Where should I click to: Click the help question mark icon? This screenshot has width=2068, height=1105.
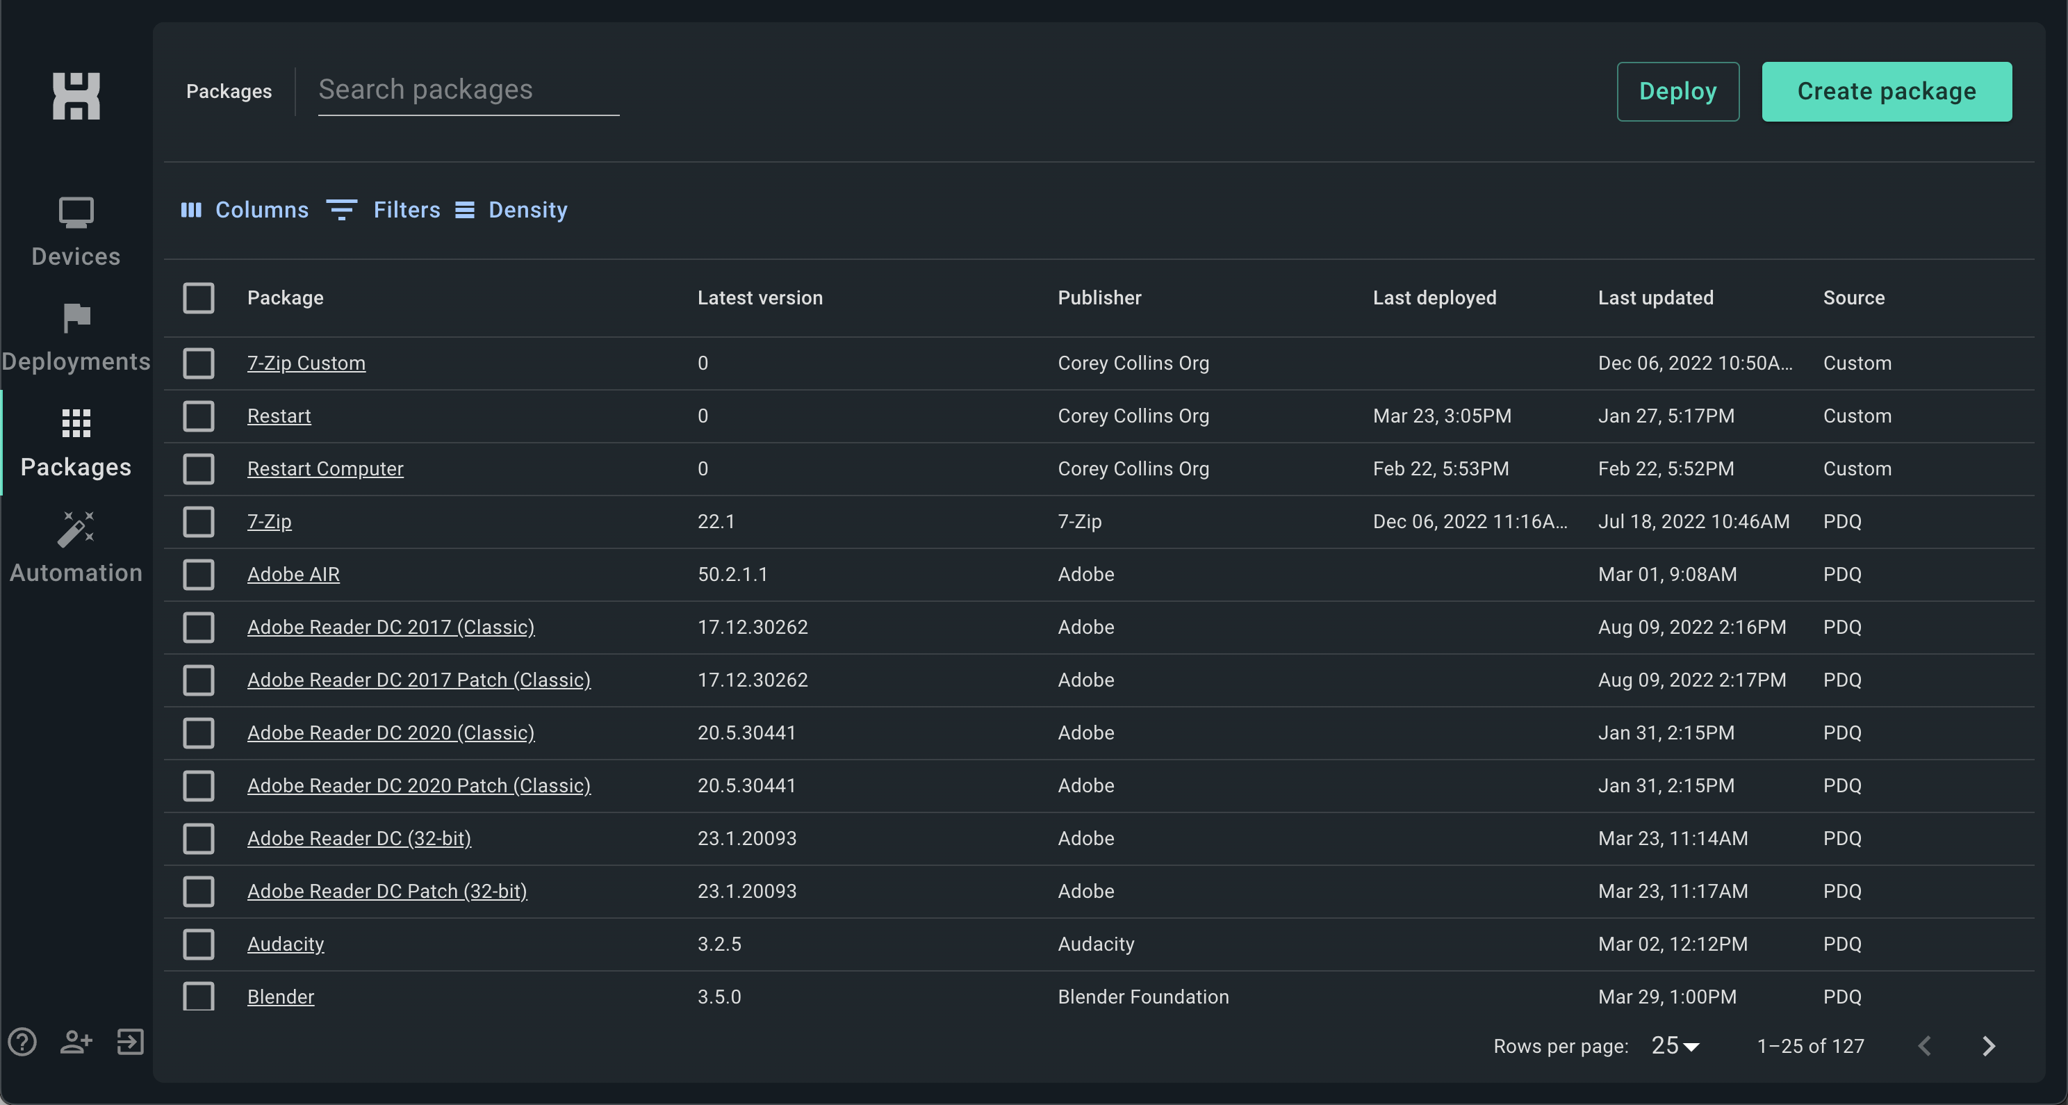click(22, 1042)
